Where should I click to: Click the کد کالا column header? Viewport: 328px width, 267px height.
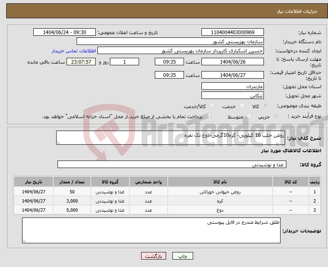(291, 182)
